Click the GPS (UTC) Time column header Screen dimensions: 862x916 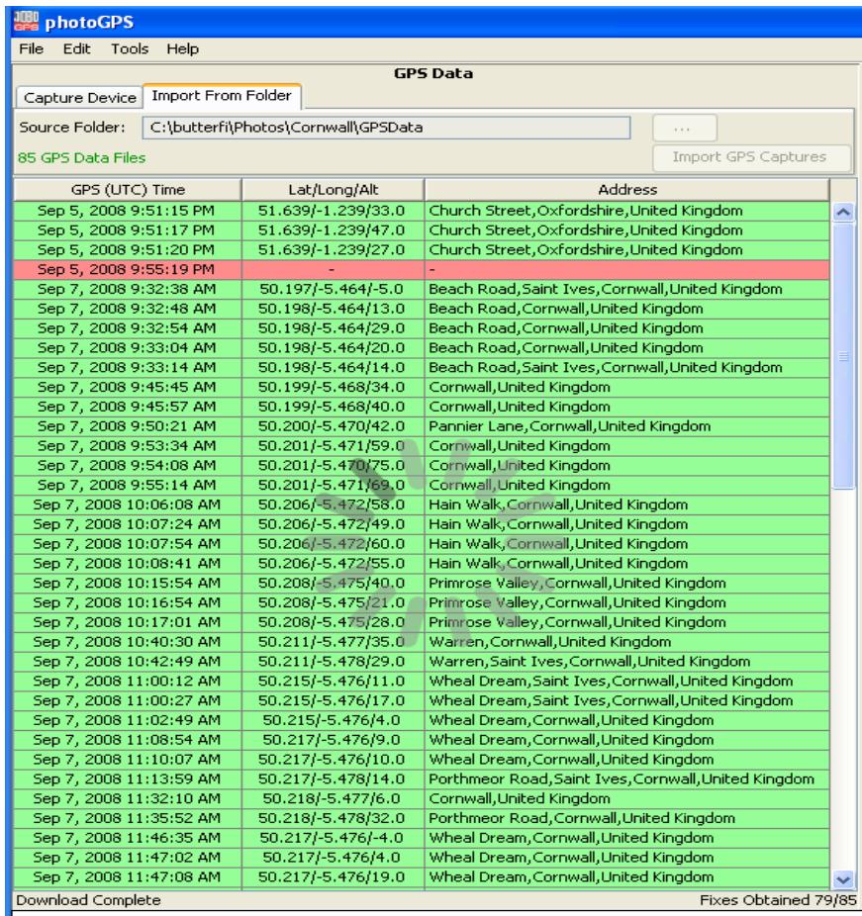coord(128,190)
